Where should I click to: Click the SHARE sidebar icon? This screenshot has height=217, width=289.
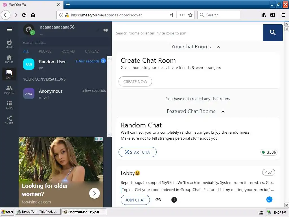pos(9,120)
